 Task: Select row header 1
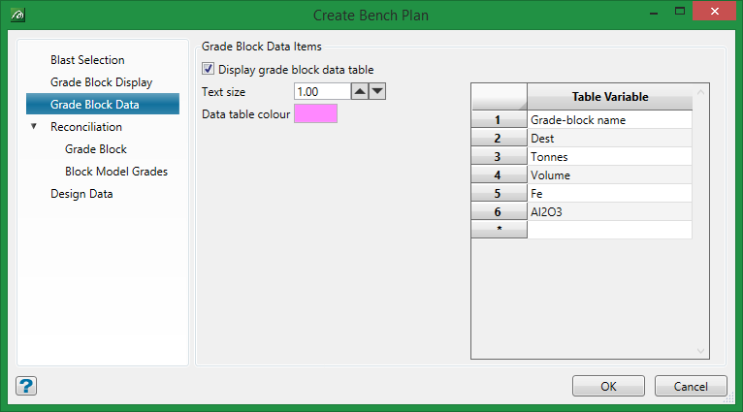pyautogui.click(x=500, y=119)
